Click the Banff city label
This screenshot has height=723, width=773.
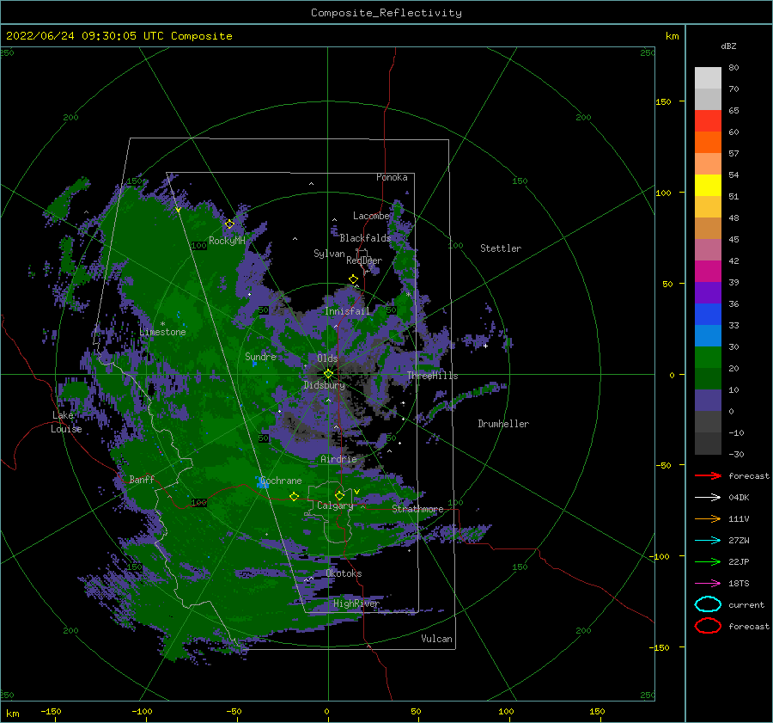142,479
